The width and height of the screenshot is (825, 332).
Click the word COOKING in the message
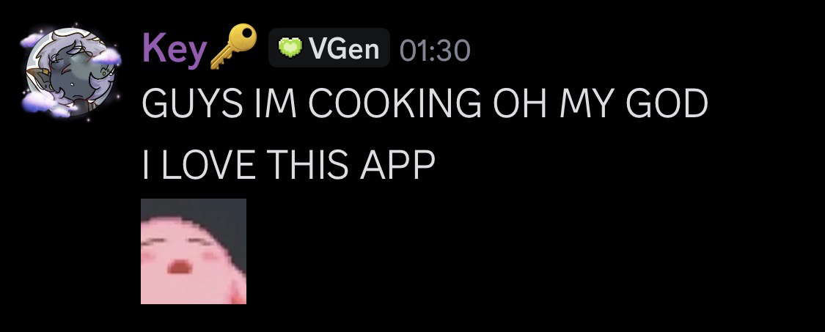(x=394, y=103)
